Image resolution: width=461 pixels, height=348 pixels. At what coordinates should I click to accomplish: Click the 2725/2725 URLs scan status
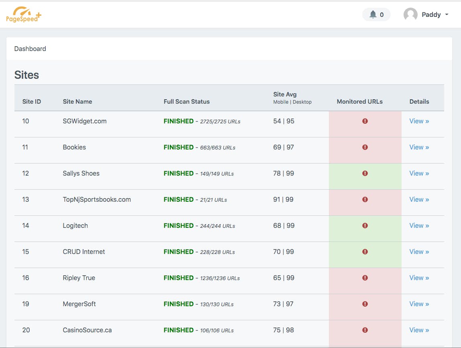click(220, 121)
